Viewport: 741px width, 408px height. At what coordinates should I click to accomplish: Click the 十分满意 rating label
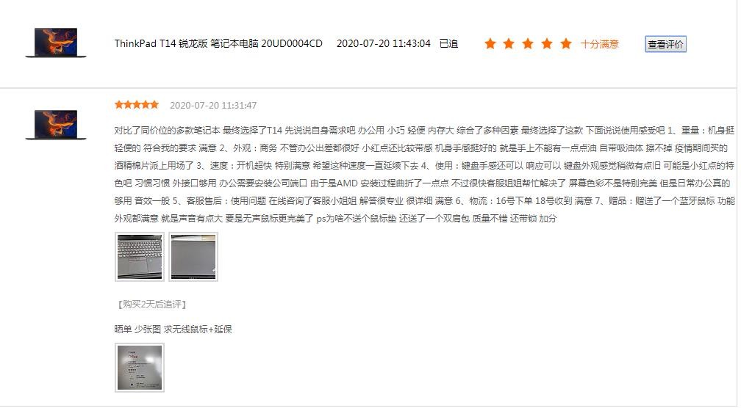point(600,44)
